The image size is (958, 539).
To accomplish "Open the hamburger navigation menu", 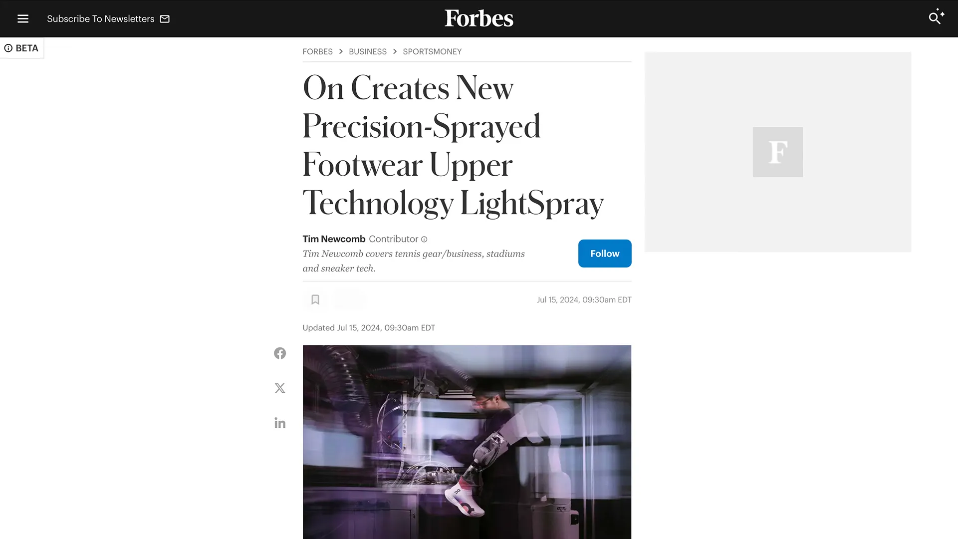I will 23,19.
